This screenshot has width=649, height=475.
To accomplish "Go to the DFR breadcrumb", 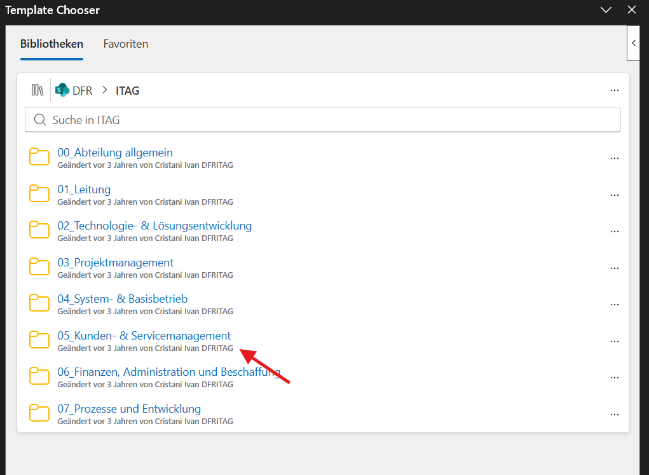I will (83, 91).
